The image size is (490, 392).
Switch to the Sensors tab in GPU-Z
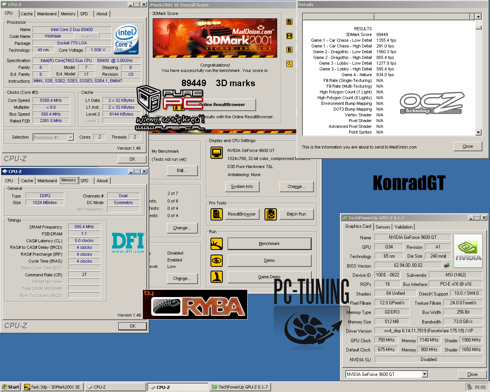pos(383,227)
